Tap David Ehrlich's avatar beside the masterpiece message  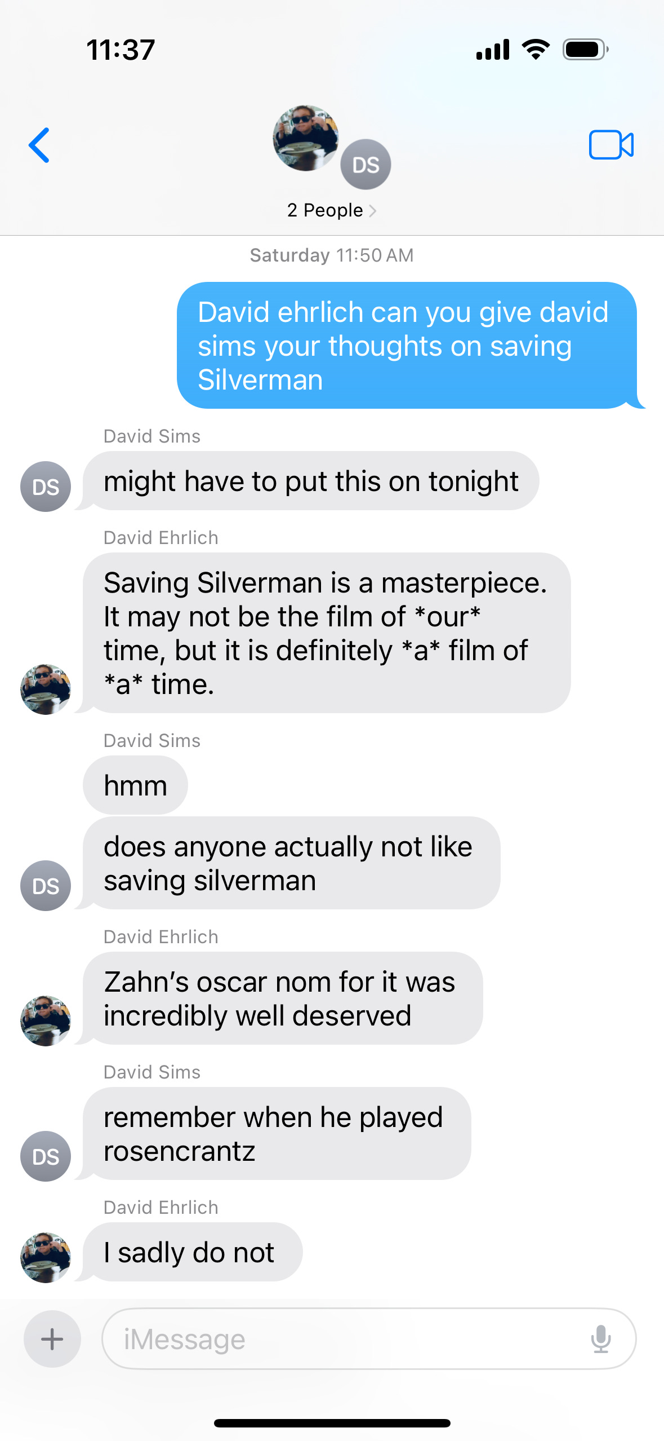pyautogui.click(x=46, y=689)
